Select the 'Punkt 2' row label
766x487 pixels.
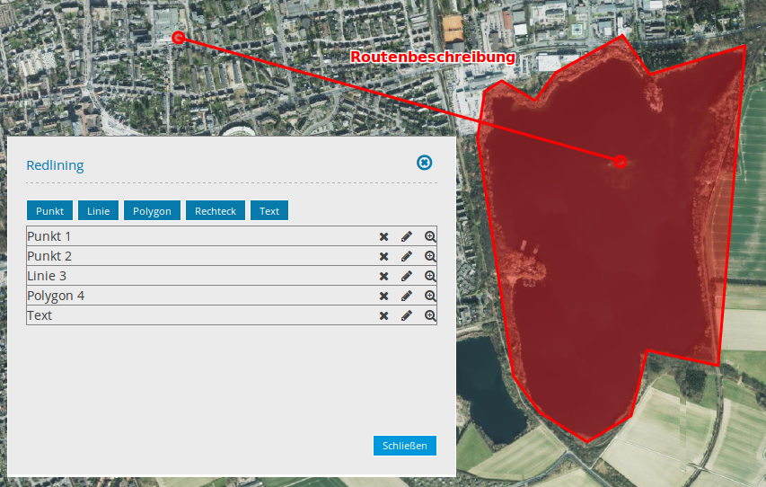pos(49,256)
